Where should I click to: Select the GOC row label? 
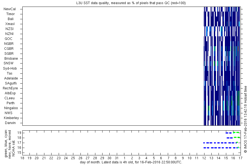click(x=9, y=39)
